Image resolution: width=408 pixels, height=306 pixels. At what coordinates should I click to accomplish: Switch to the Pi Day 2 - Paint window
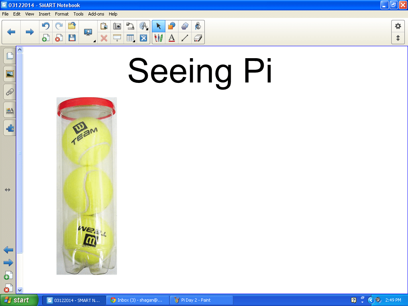click(x=202, y=300)
